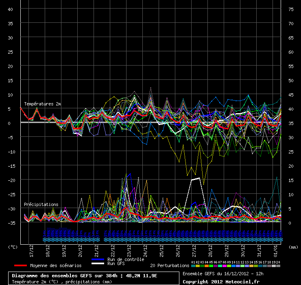Screen dimensions: 301x285
Task: Click the -35 value on temperature axis
Action: (x=11, y=223)
